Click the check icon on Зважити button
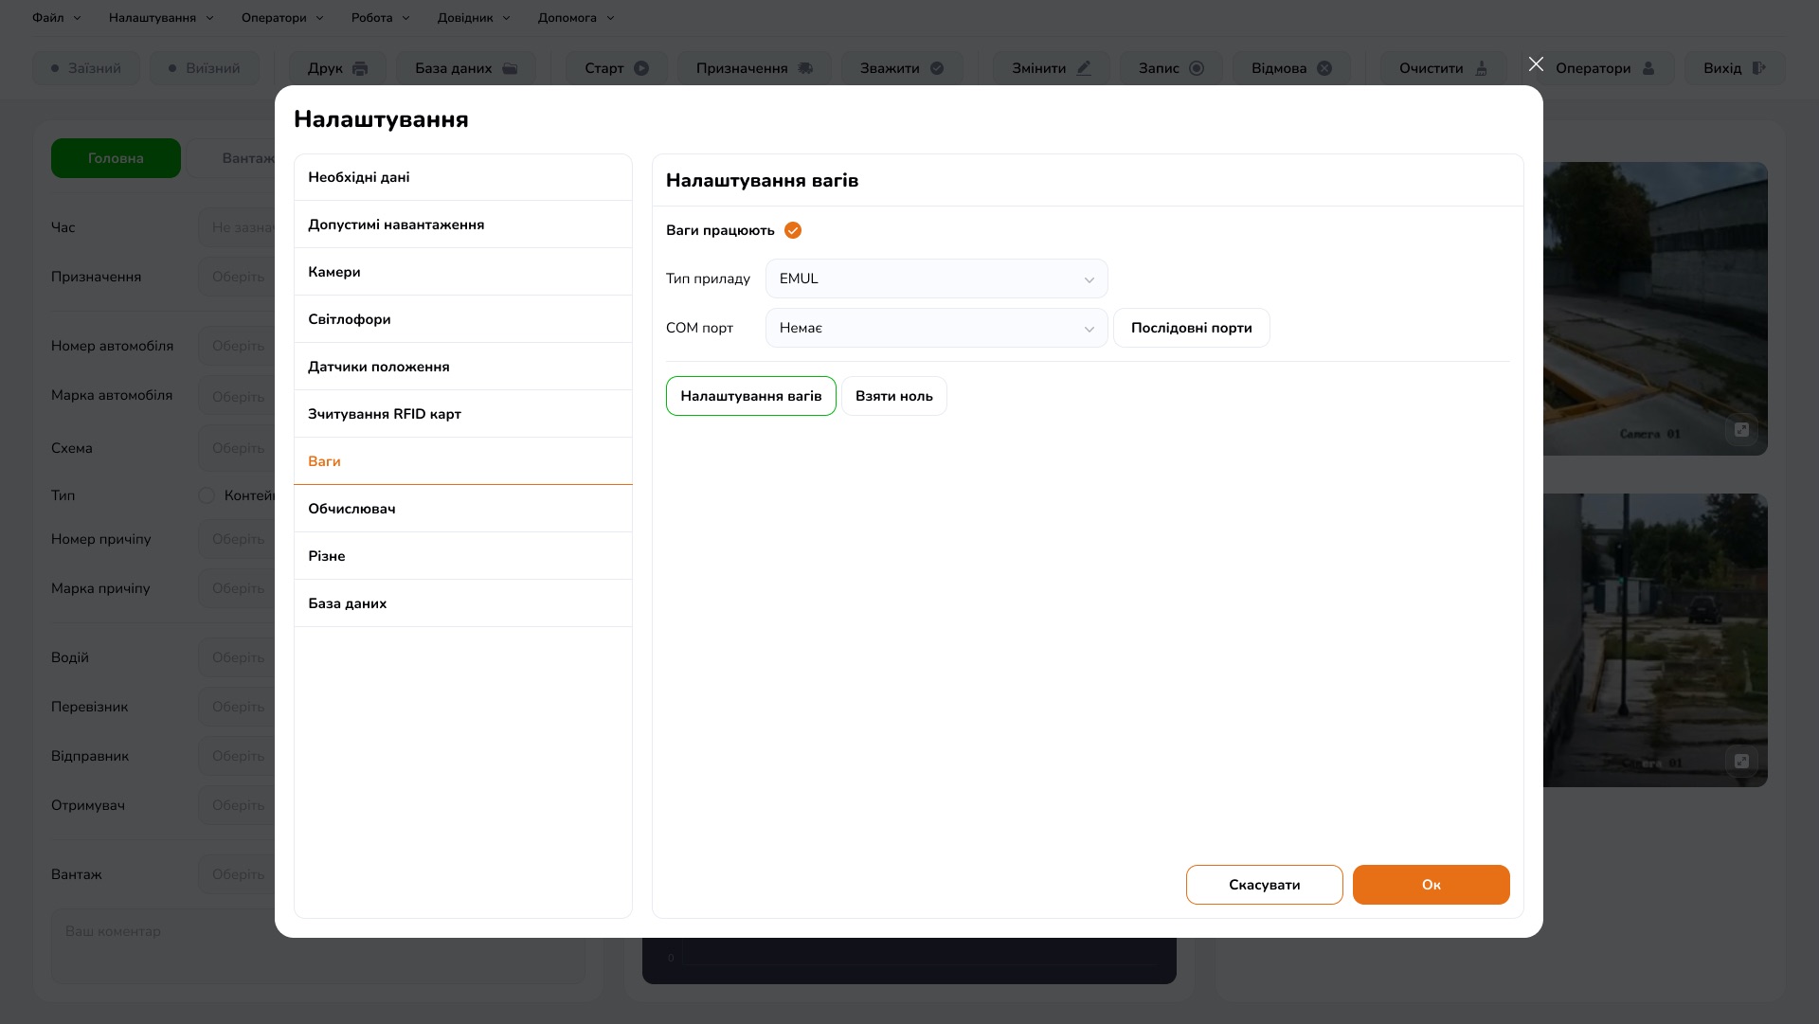1819x1024 pixels. point(937,68)
